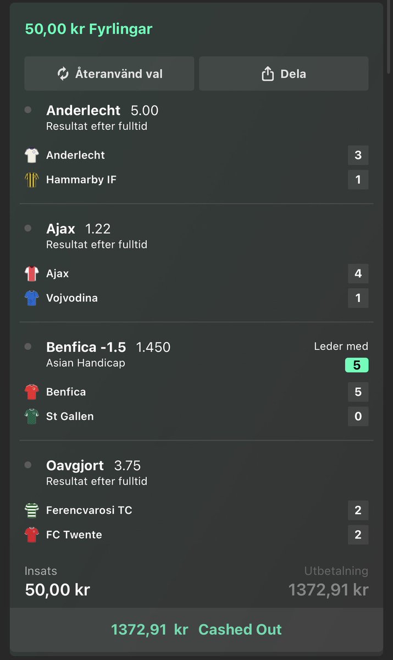The image size is (393, 660).
Task: Click the Ferencvarosi TC striped jersey icon
Action: 32,510
